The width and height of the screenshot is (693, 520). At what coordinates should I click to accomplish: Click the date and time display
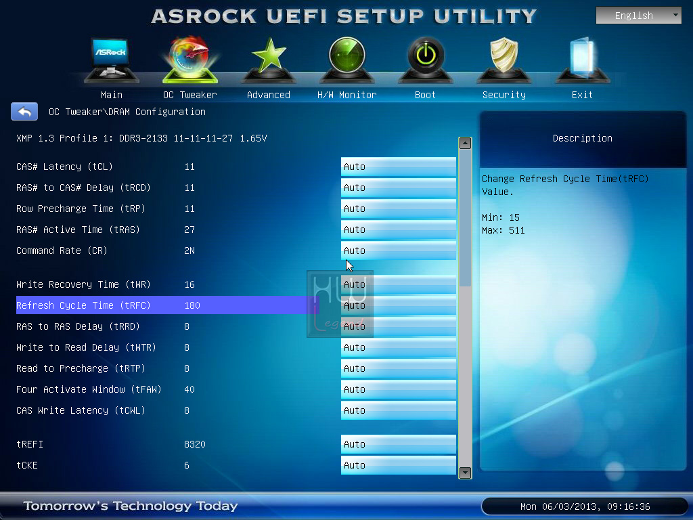[585, 506]
